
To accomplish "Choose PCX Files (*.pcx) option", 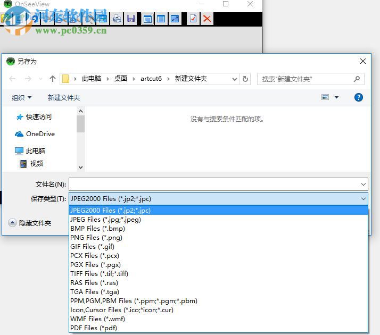I will click(218, 256).
